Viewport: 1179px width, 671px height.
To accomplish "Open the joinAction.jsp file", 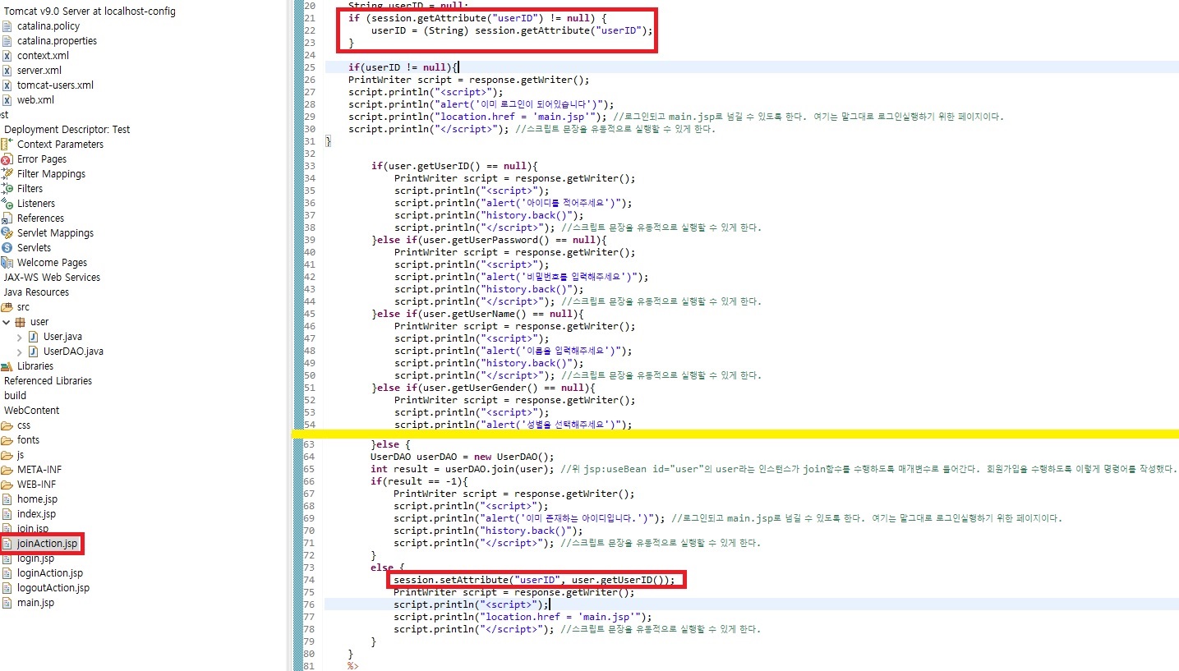I will [x=47, y=544].
